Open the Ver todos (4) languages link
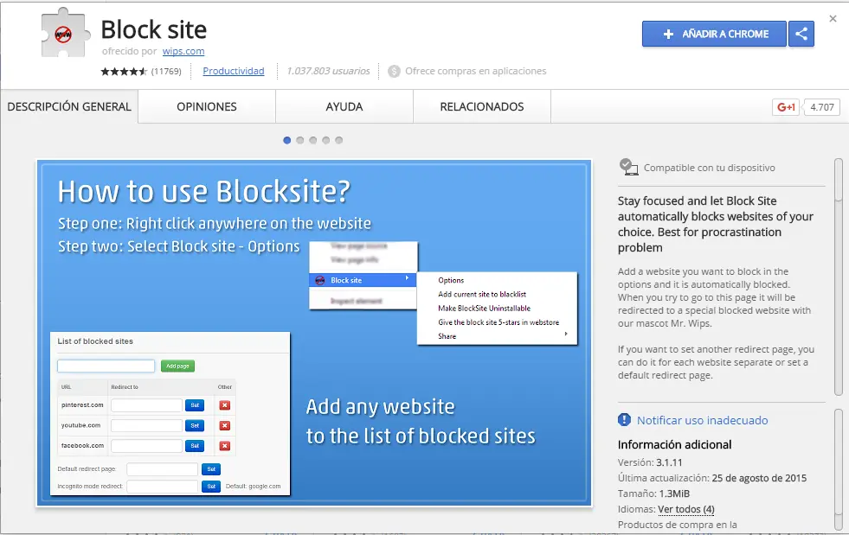849x535 pixels. click(x=686, y=509)
